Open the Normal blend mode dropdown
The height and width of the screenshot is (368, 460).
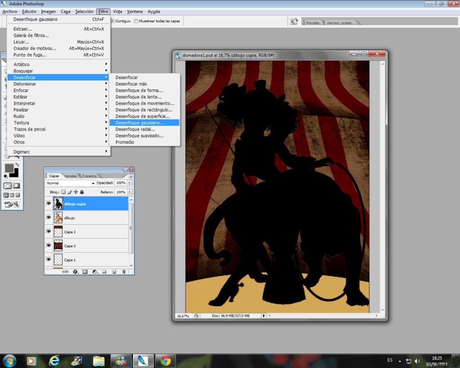pyautogui.click(x=71, y=183)
